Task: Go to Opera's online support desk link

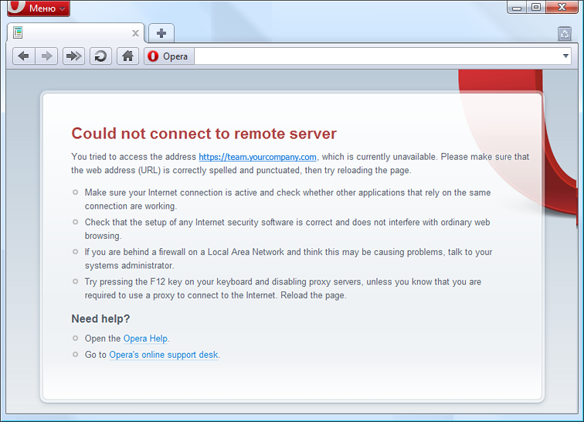Action: [164, 355]
